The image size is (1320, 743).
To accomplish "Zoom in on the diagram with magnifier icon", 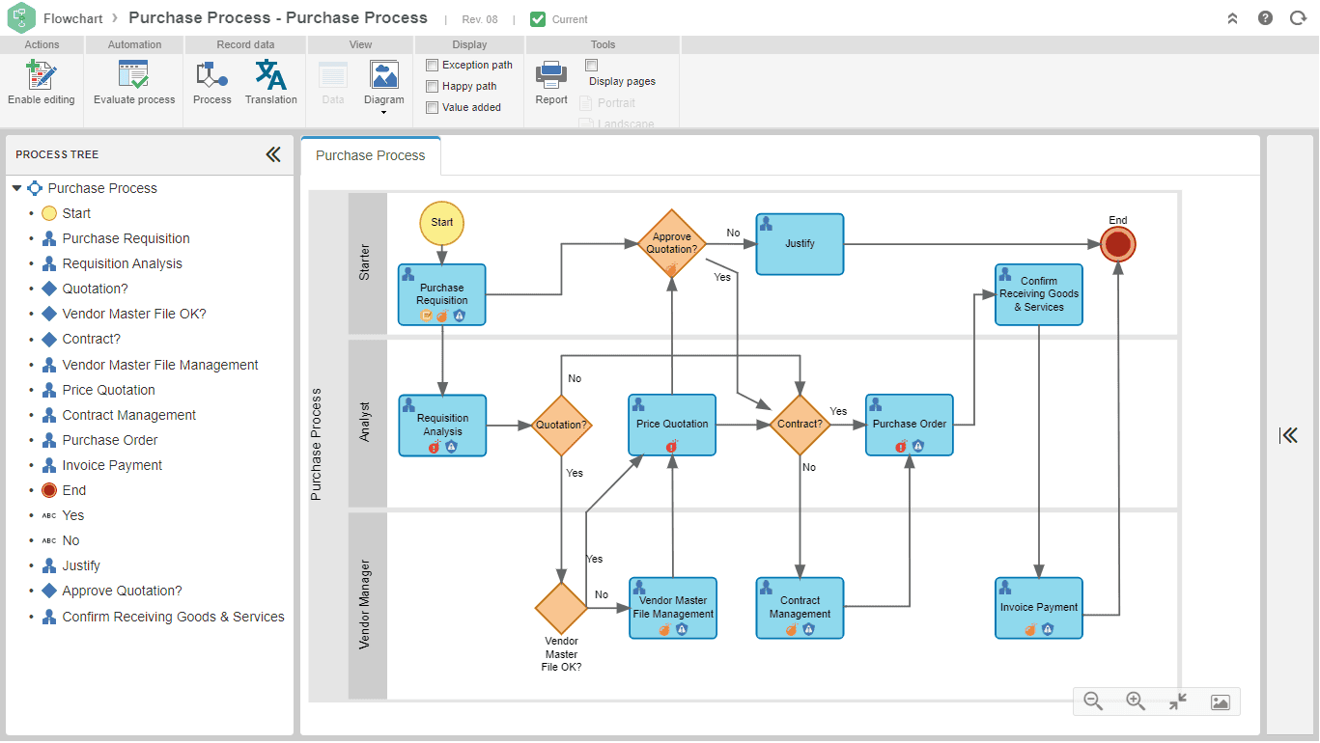I will pyautogui.click(x=1136, y=702).
